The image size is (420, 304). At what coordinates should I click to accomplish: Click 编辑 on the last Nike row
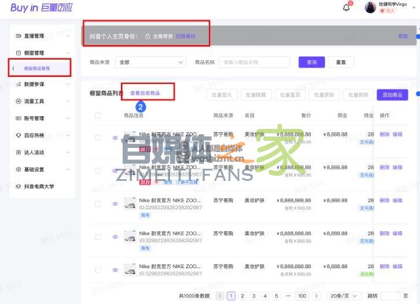click(397, 266)
